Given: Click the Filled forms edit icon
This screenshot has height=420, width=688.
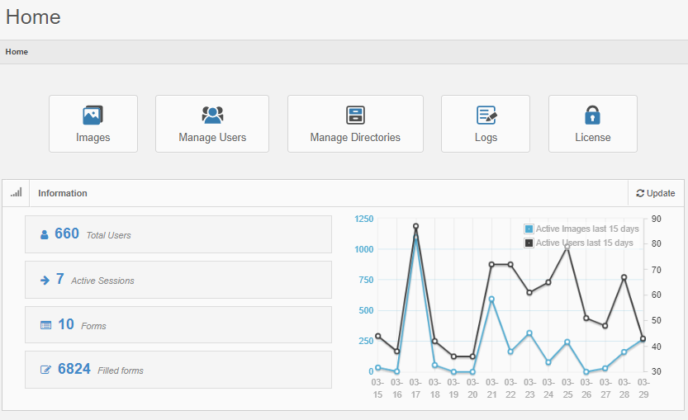Looking at the screenshot, I should [46, 370].
